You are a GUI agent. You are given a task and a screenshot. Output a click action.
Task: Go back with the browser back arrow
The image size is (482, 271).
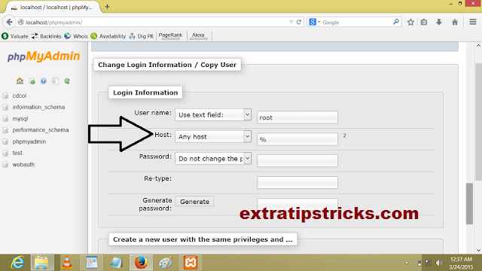coord(9,22)
